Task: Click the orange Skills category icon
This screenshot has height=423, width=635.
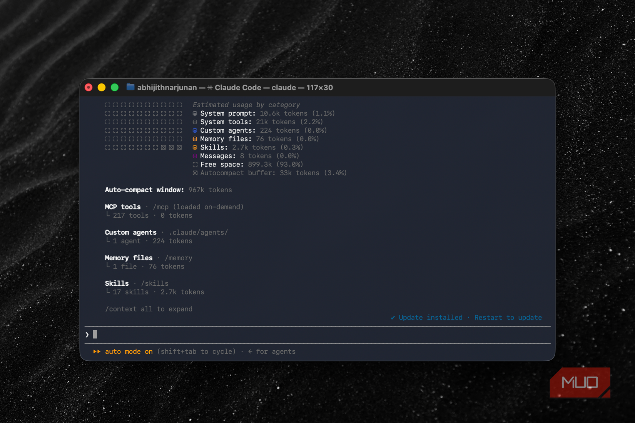Action: coord(195,147)
